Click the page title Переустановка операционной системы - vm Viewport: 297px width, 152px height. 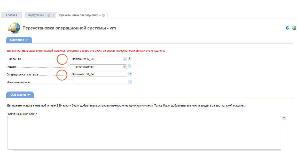tap(69, 28)
